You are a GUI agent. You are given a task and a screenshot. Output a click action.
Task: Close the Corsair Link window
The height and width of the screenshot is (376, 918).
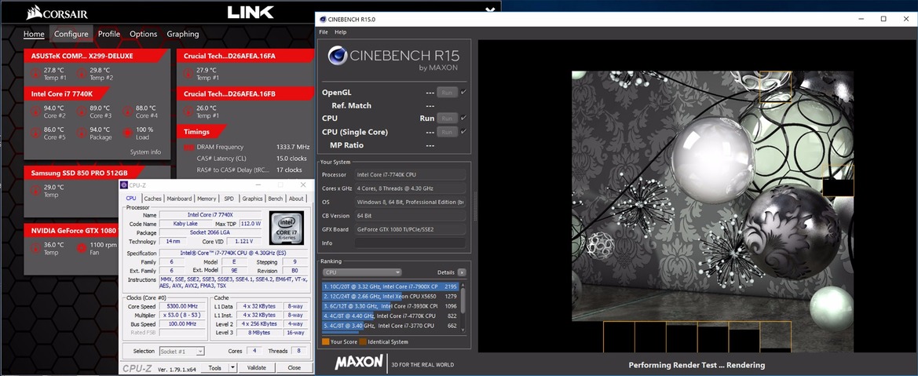[491, 11]
